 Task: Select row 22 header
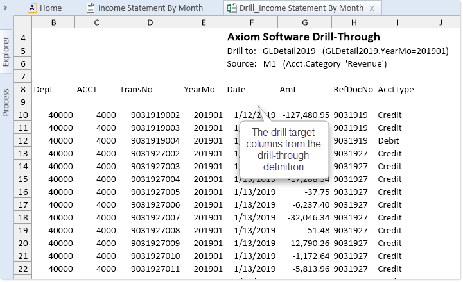pos(23,269)
